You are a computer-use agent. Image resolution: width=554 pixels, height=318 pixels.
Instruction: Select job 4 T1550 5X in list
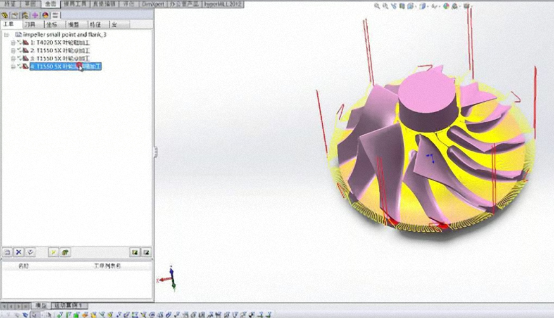pos(66,67)
